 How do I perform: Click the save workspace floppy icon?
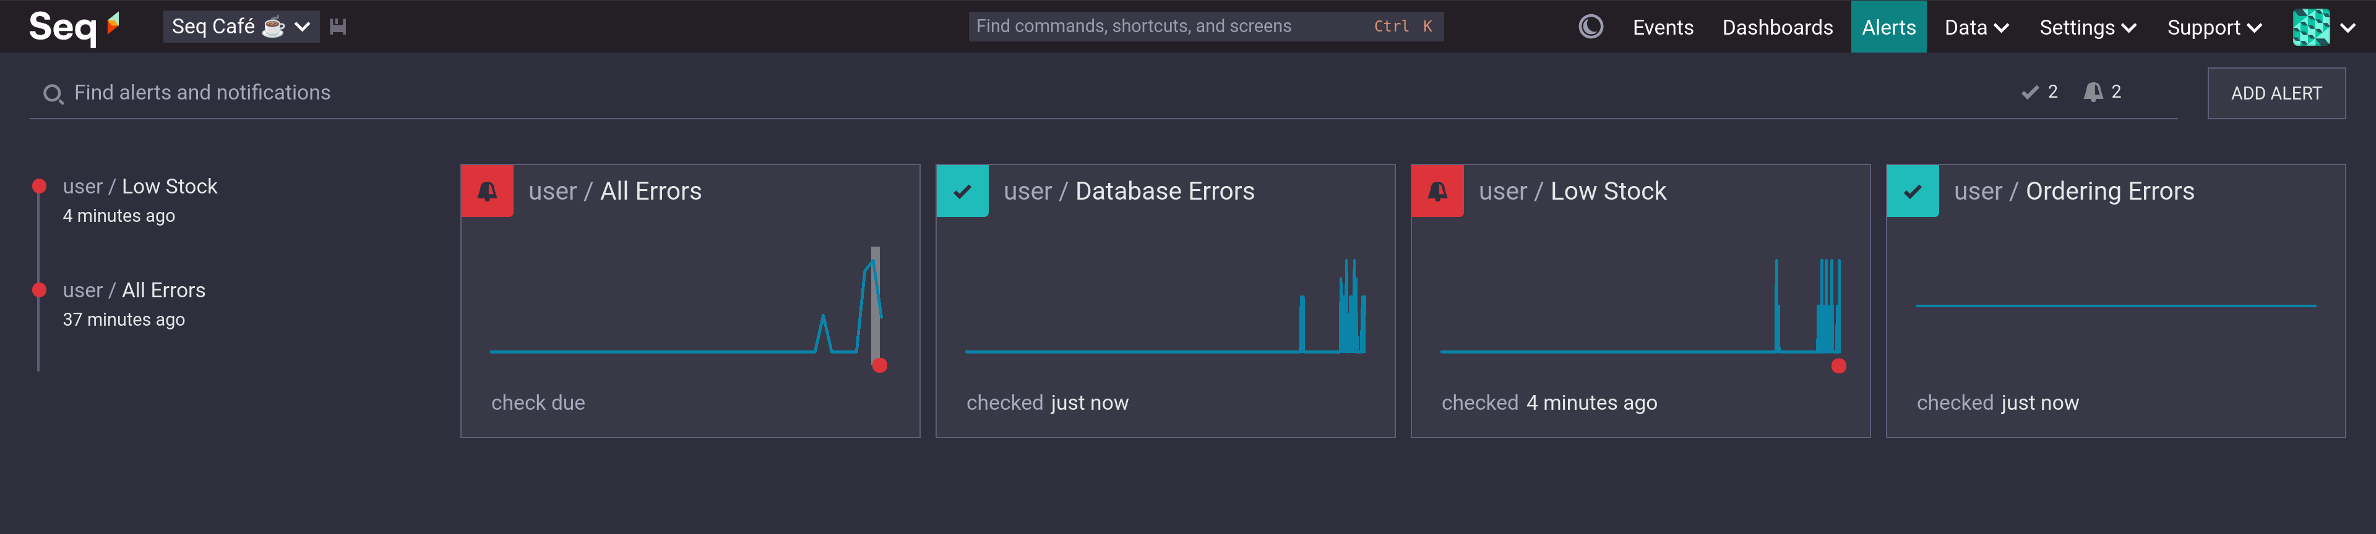pos(338,27)
